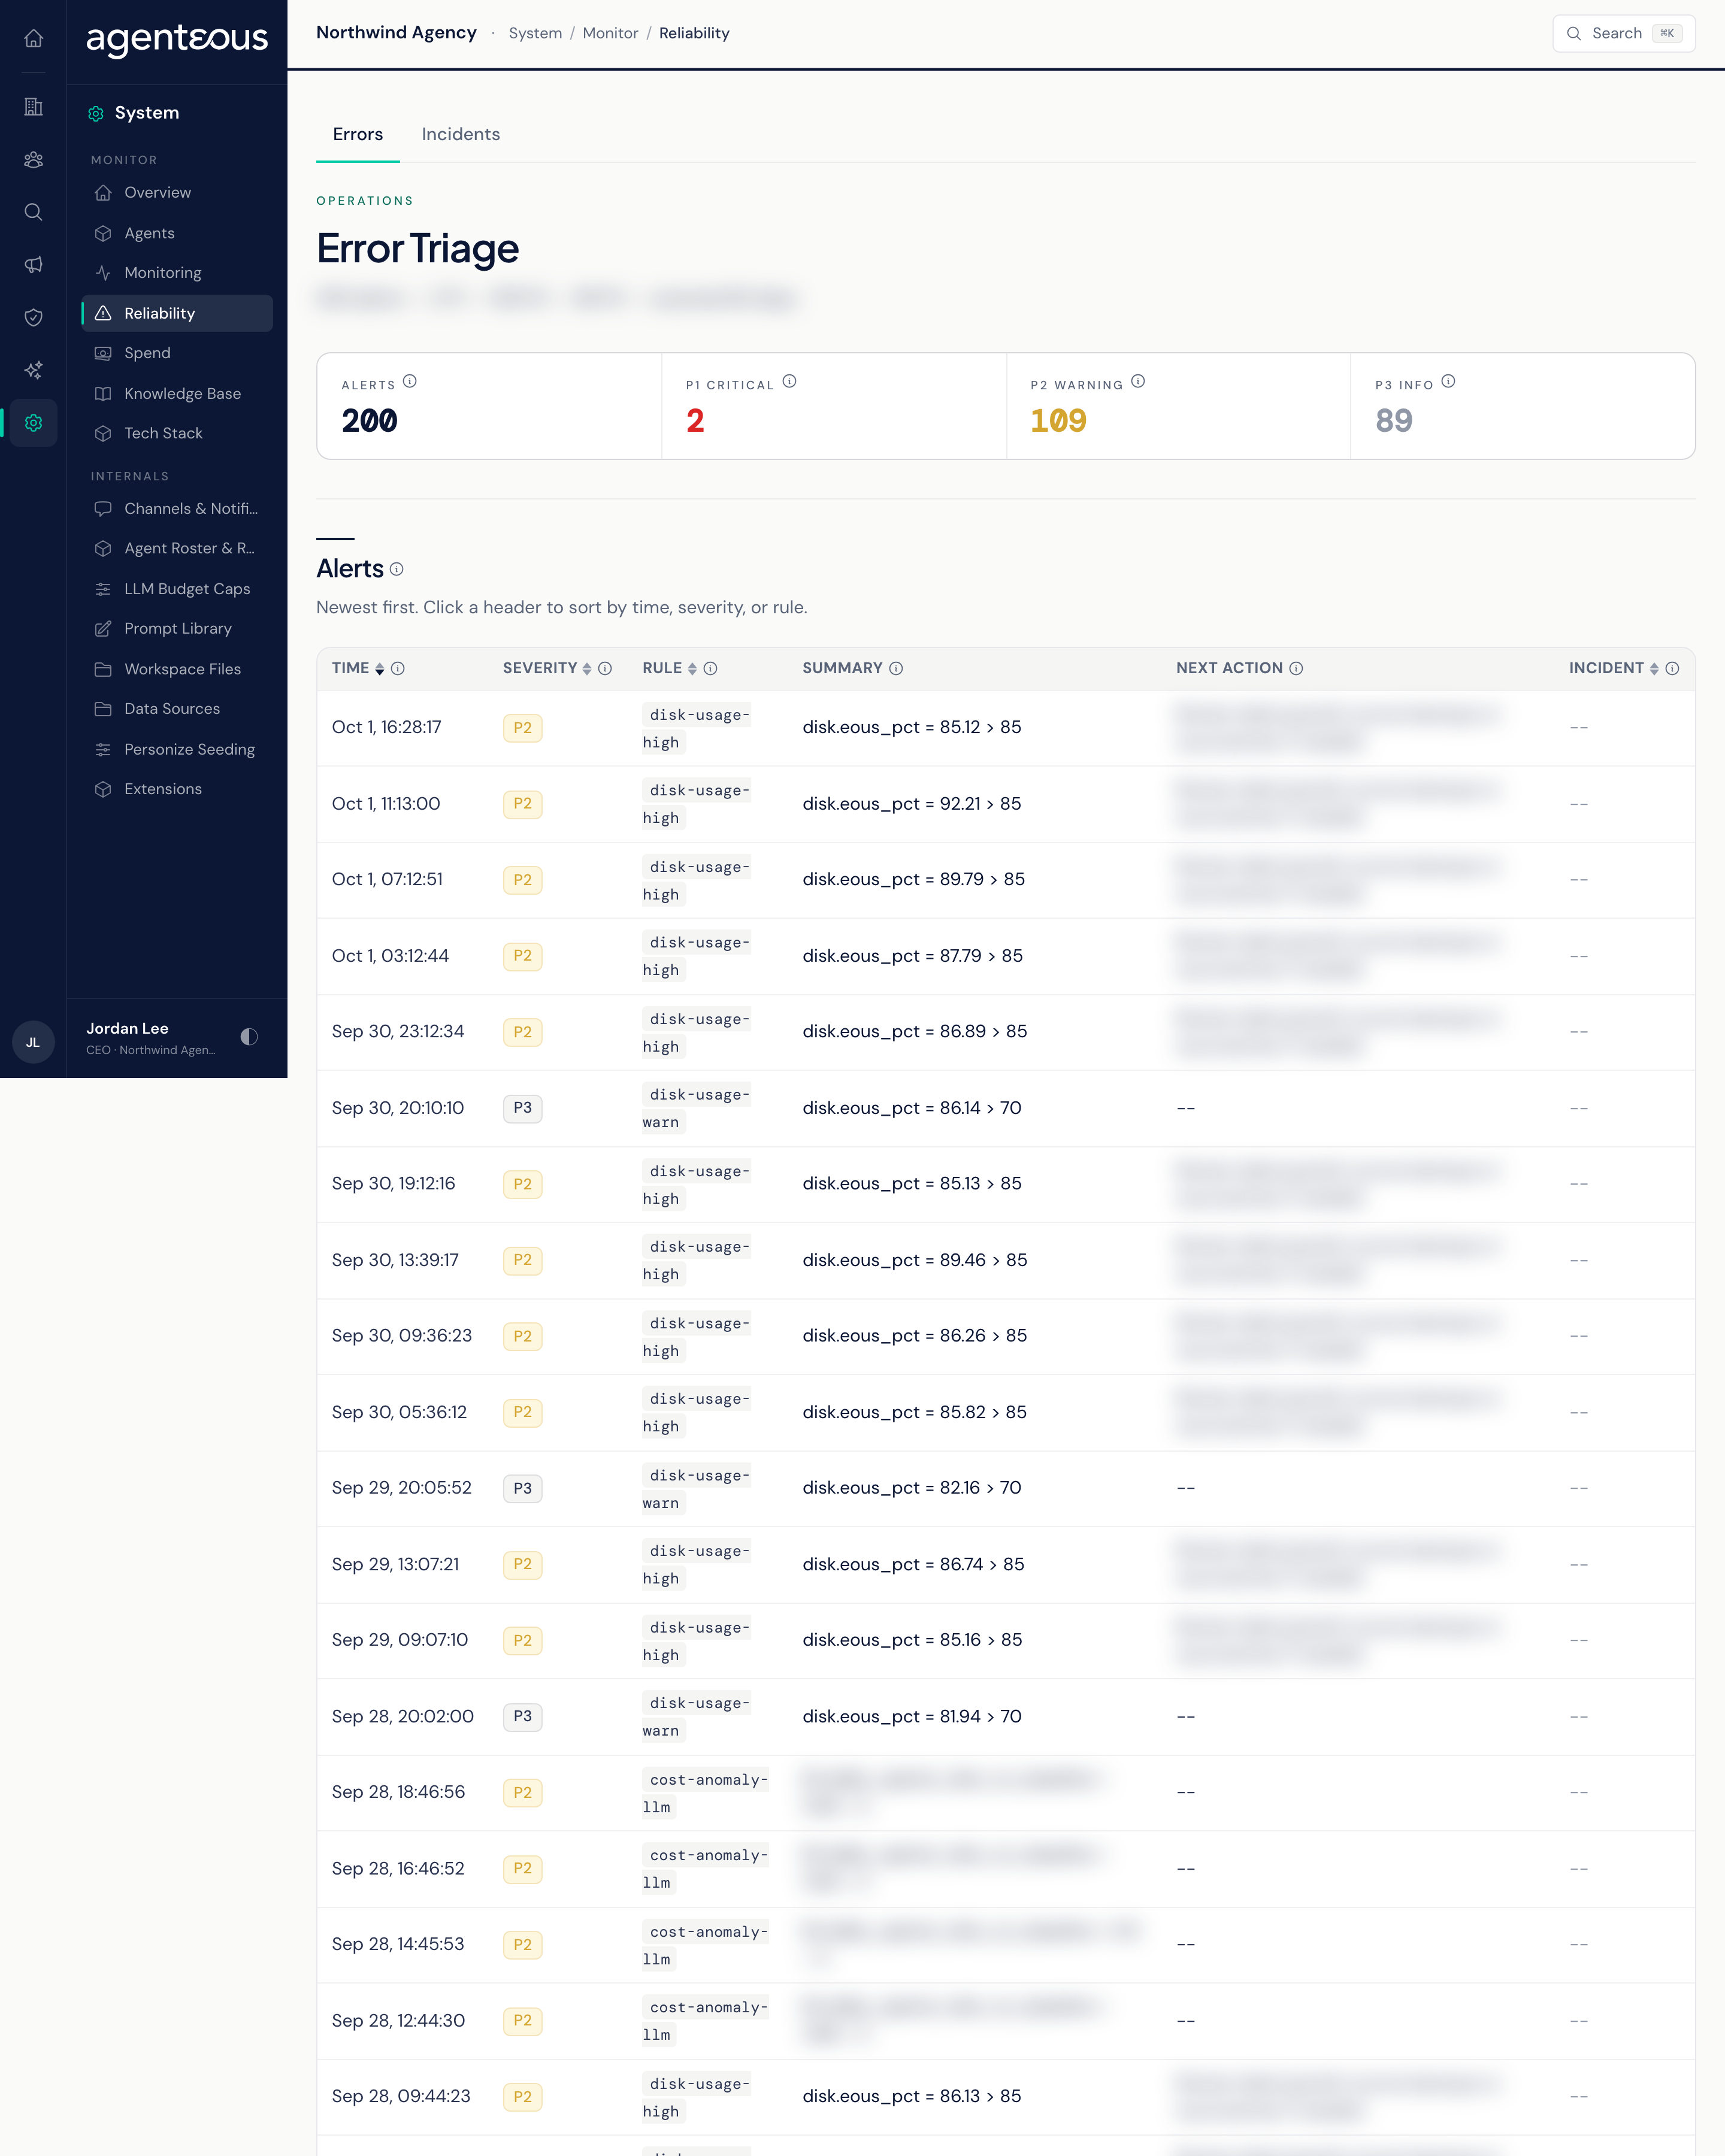
Task: Open Tech Stack in the sidebar
Action: click(x=177, y=433)
